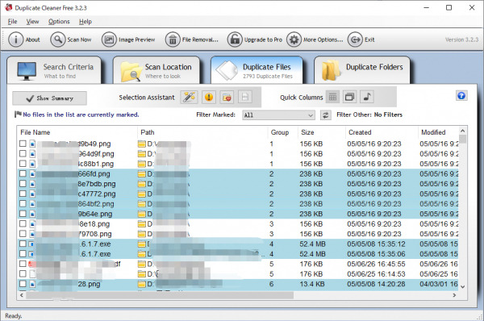Click the horizontal scrollbar thumb
Image resolution: width=484 pixels, height=321 pixels.
(x=160, y=295)
